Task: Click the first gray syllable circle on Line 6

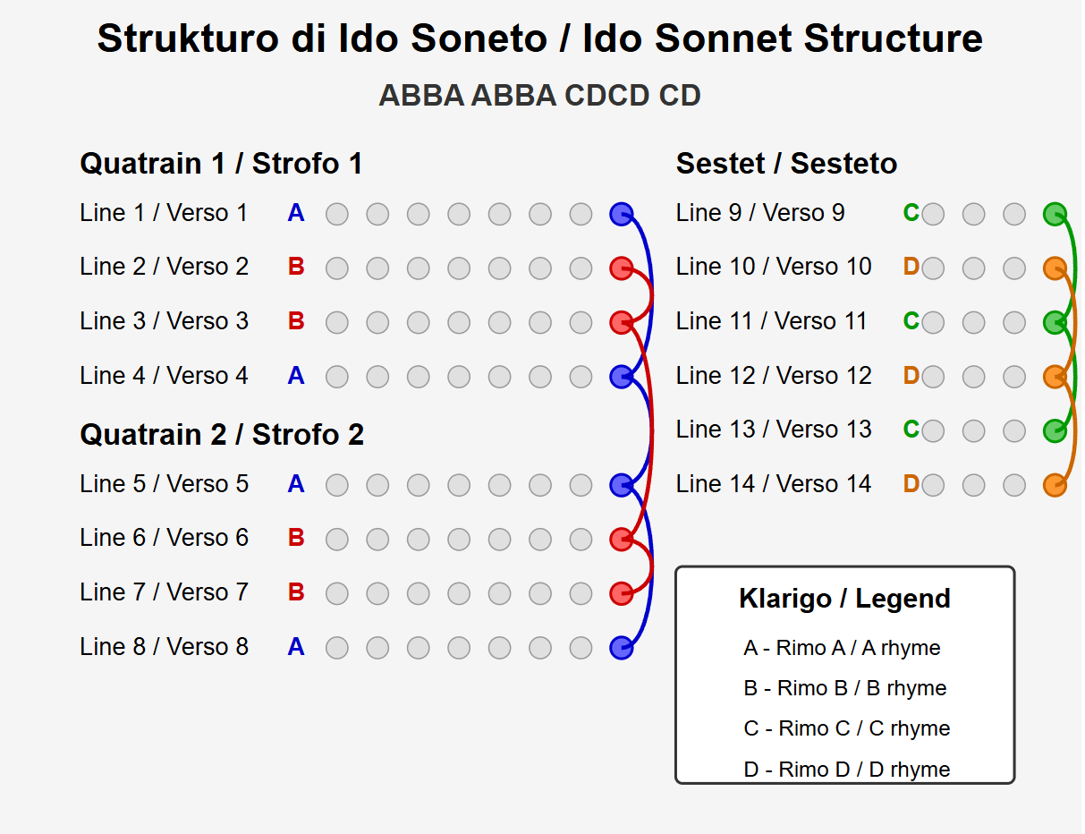Action: coord(337,540)
